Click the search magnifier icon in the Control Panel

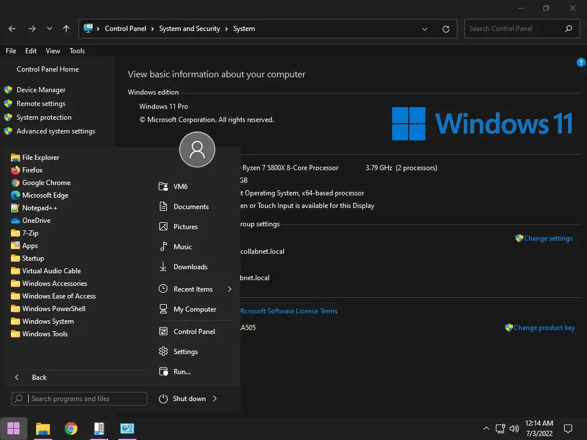568,29
